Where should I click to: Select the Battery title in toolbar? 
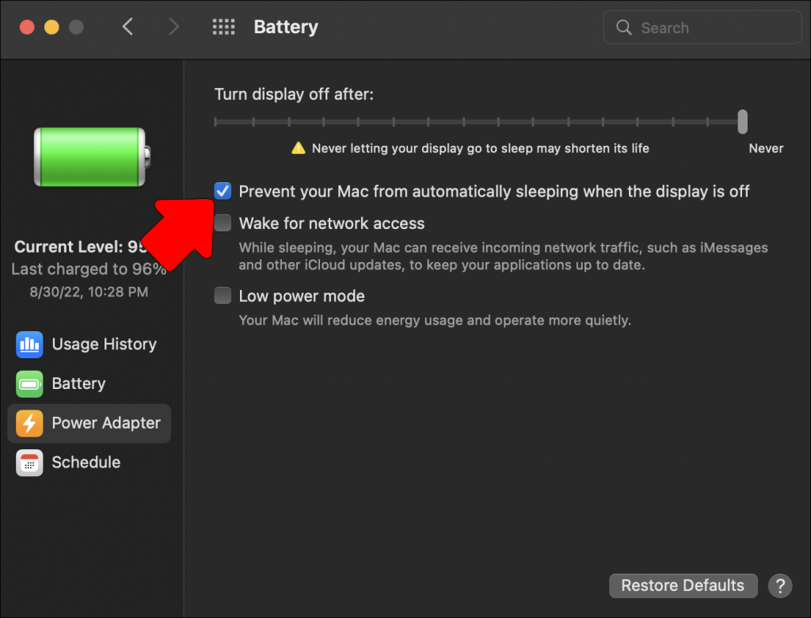285,26
